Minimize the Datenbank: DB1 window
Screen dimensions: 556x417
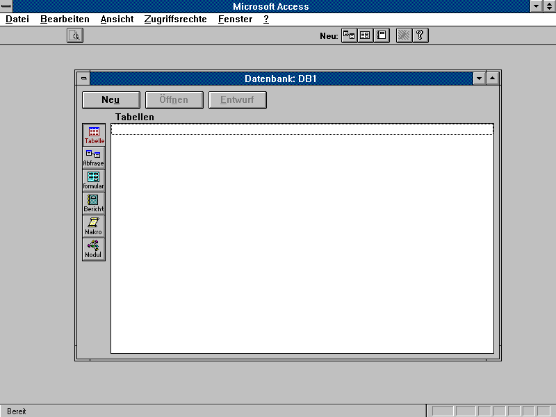tap(479, 79)
